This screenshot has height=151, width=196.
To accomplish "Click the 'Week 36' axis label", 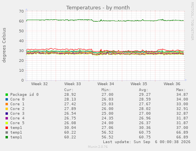I will click(x=172, y=84).
